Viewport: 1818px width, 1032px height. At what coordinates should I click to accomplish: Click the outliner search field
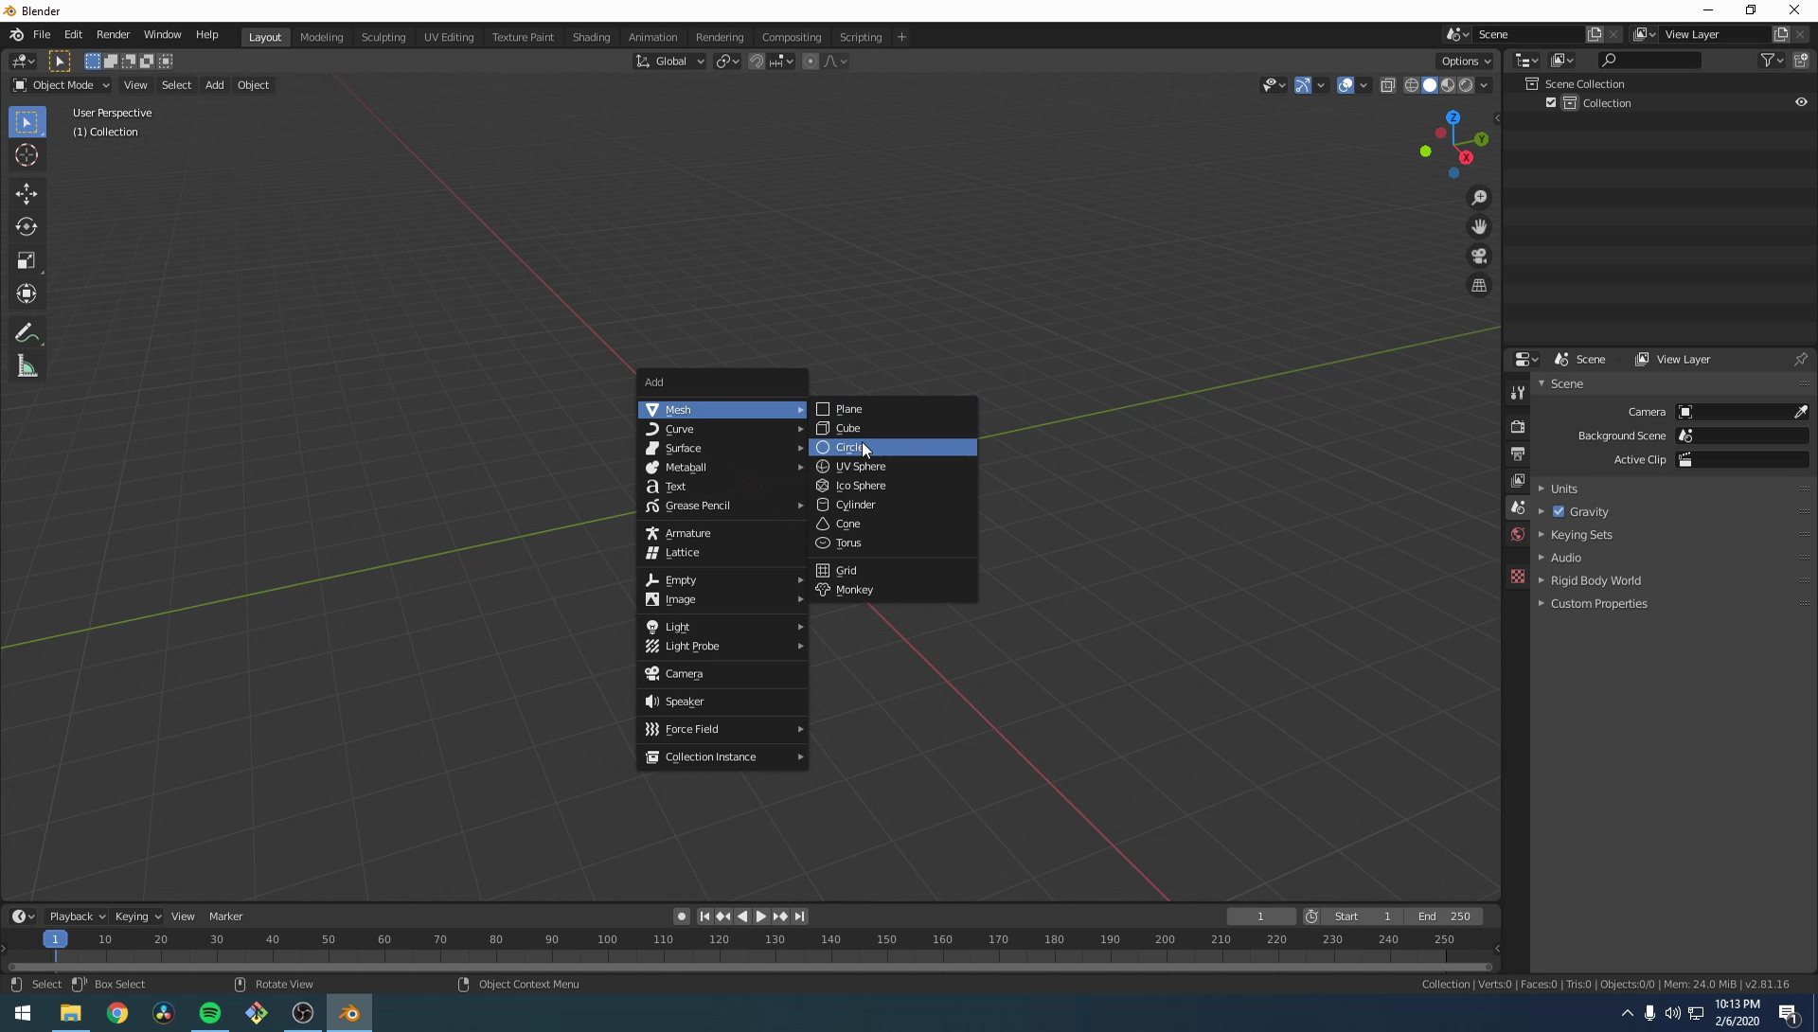(1649, 61)
